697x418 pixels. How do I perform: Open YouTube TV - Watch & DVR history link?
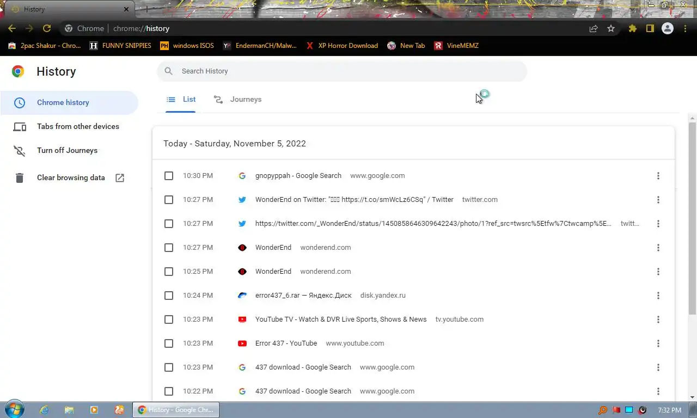(341, 319)
